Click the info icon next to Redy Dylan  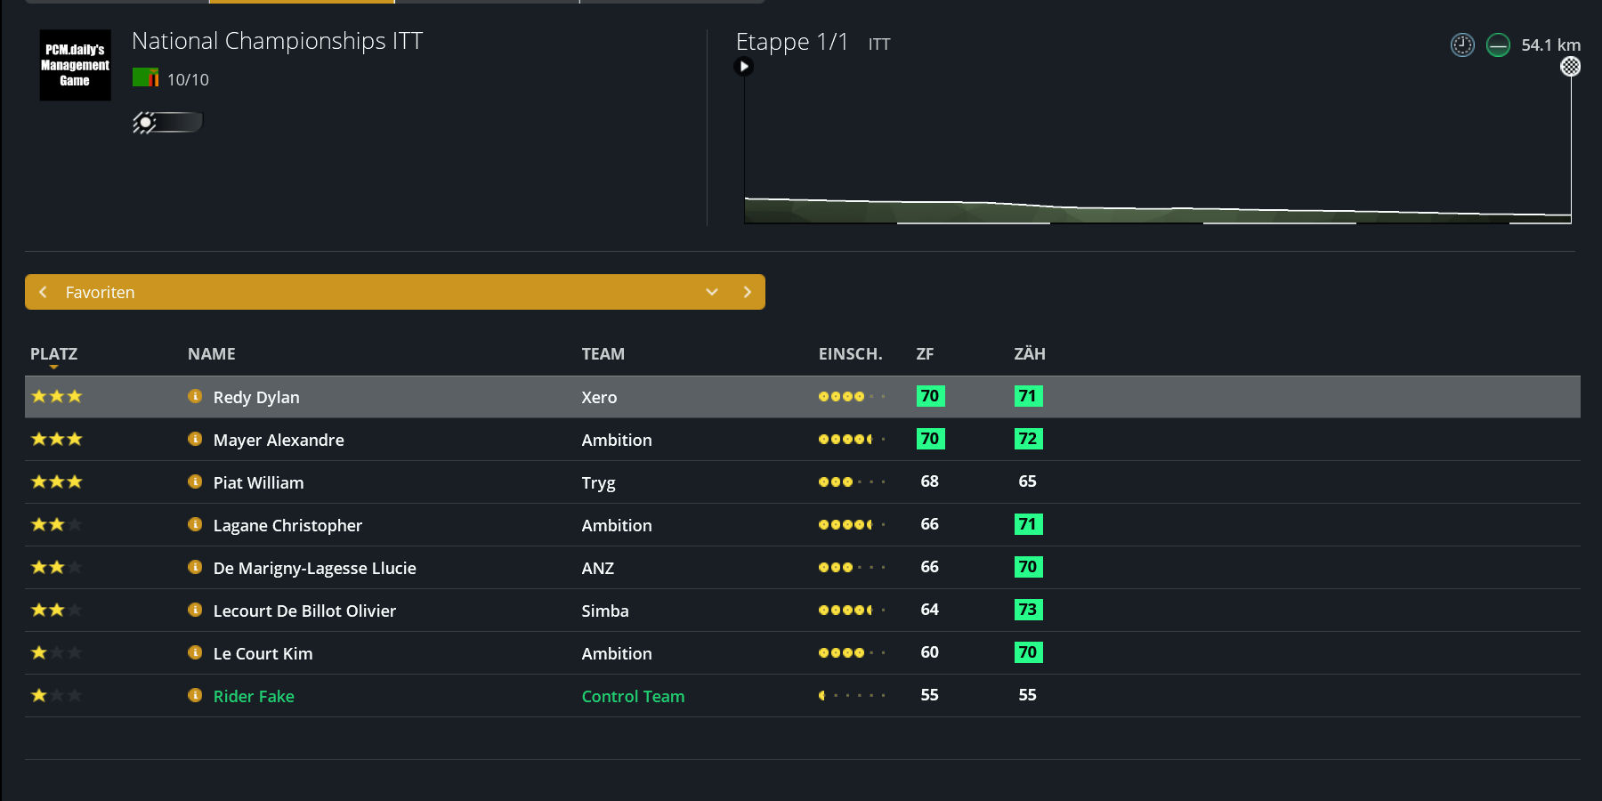point(195,396)
